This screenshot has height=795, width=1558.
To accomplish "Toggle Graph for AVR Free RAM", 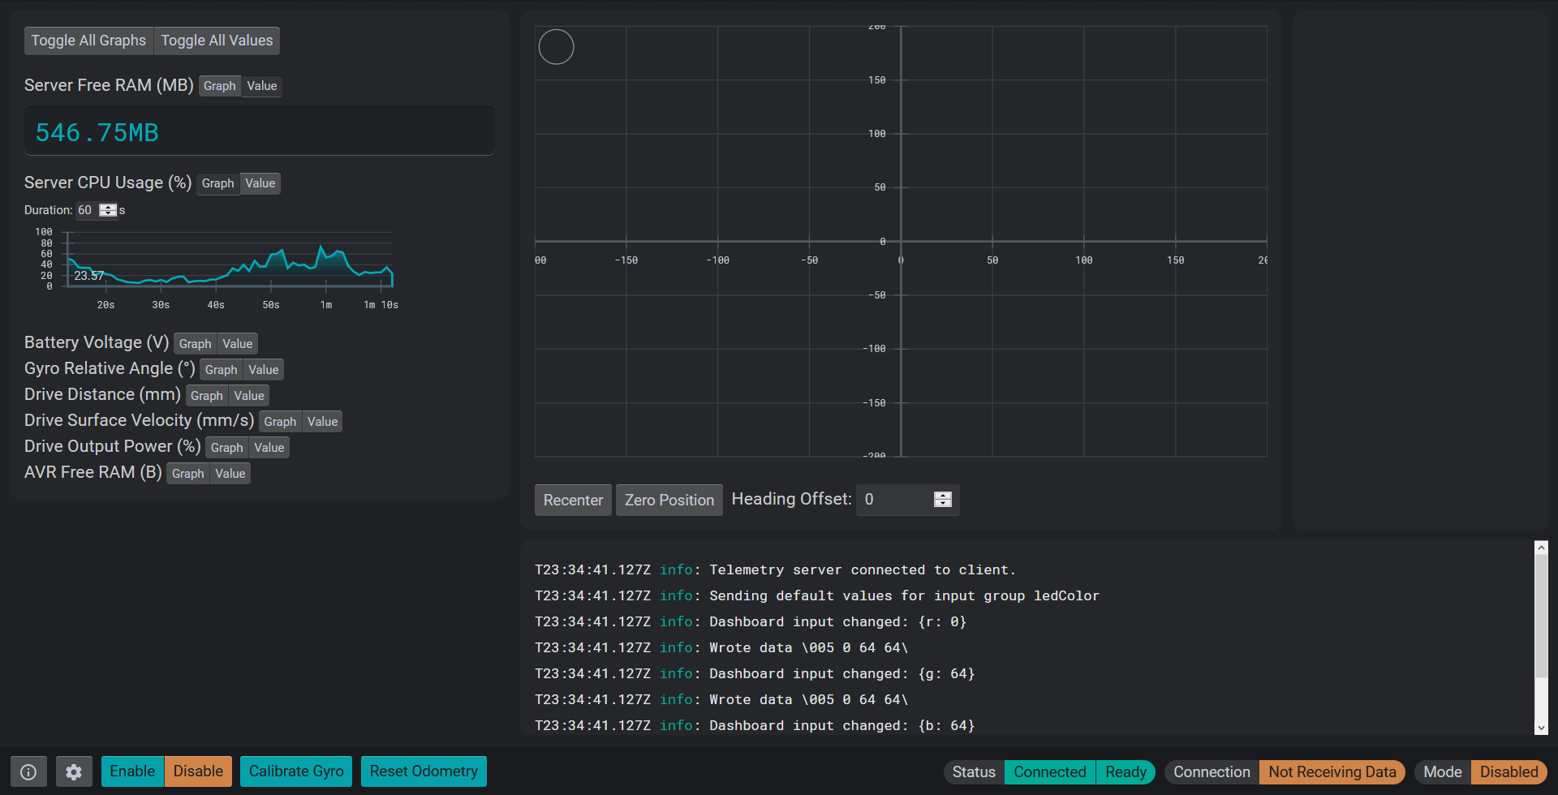I will 187,474.
